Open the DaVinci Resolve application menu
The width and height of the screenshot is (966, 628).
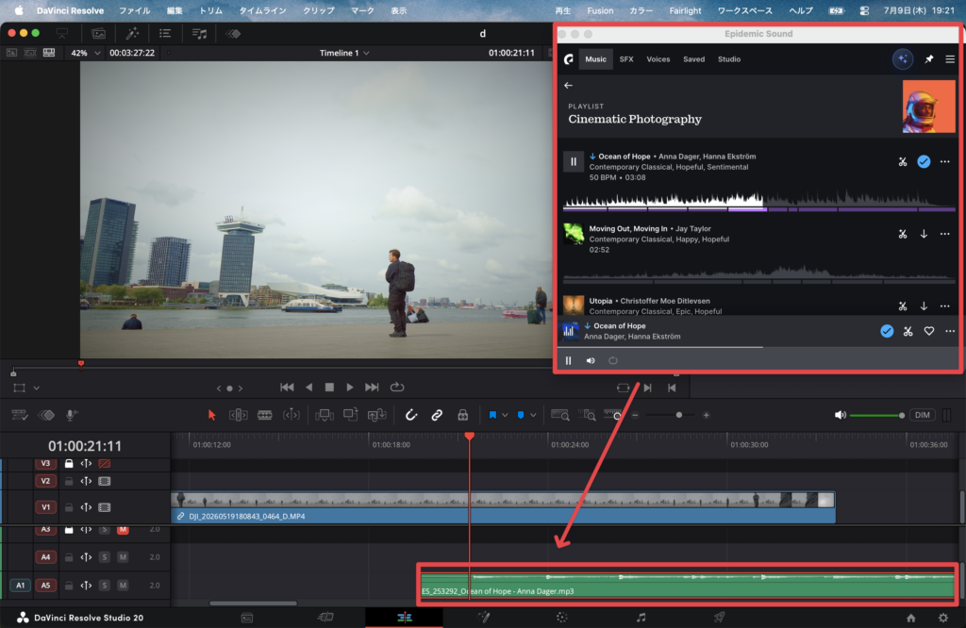pos(70,10)
